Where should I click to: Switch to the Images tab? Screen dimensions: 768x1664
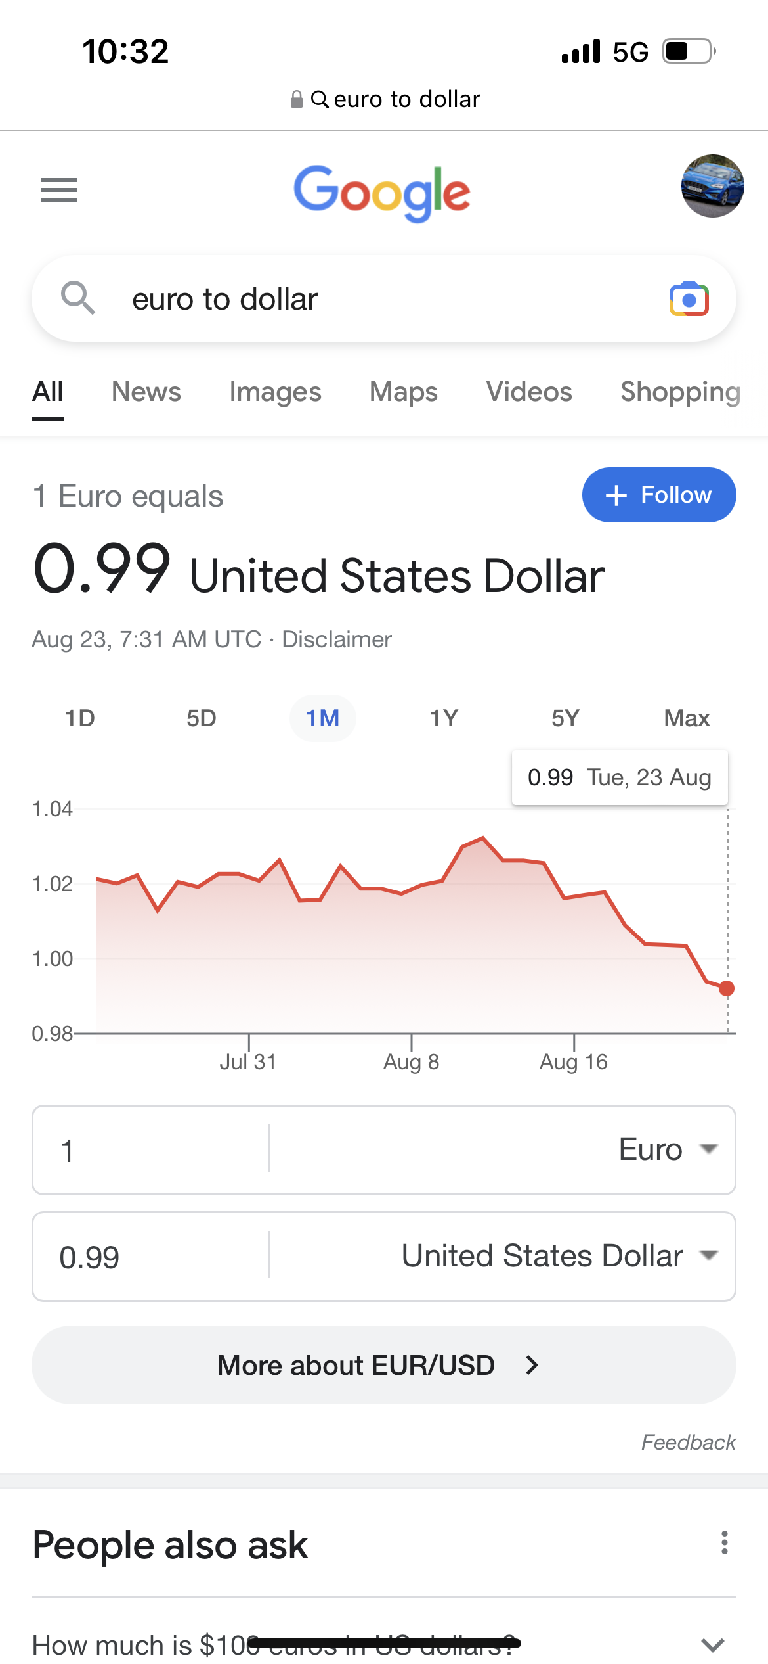tap(275, 392)
